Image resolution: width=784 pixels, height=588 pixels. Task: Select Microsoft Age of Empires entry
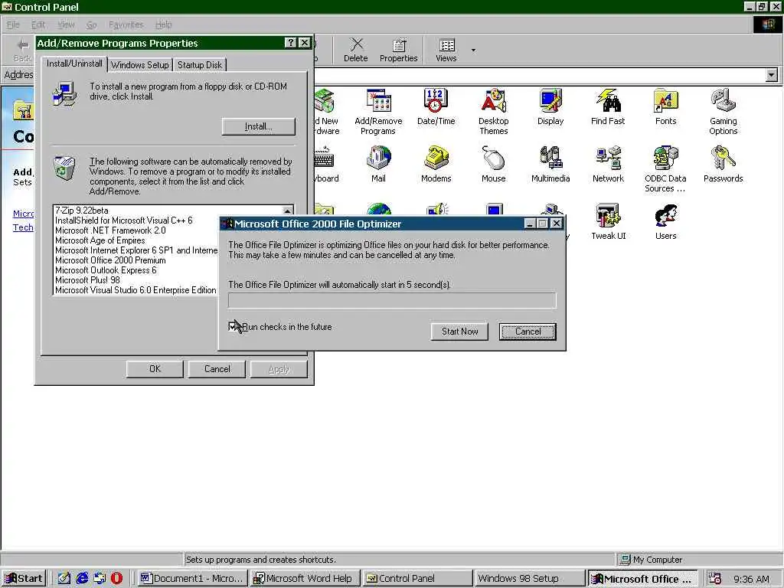click(x=100, y=240)
